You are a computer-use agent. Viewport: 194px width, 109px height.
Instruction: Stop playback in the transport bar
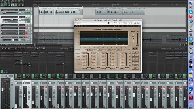click(6, 48)
